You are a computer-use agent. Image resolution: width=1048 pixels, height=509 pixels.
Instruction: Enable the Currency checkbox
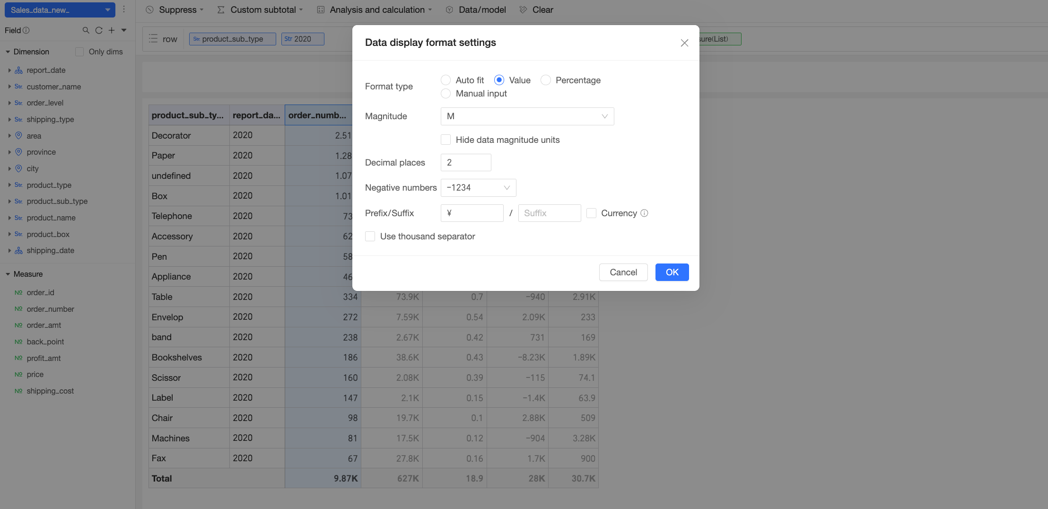[591, 213]
